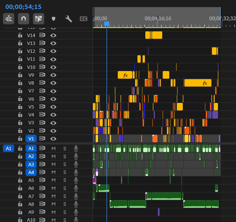The image size is (236, 222).
Task: Toggle lock on track V1
Action: click(20, 139)
